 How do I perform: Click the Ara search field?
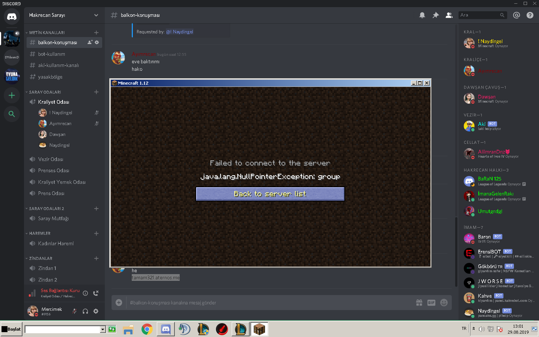coord(483,15)
